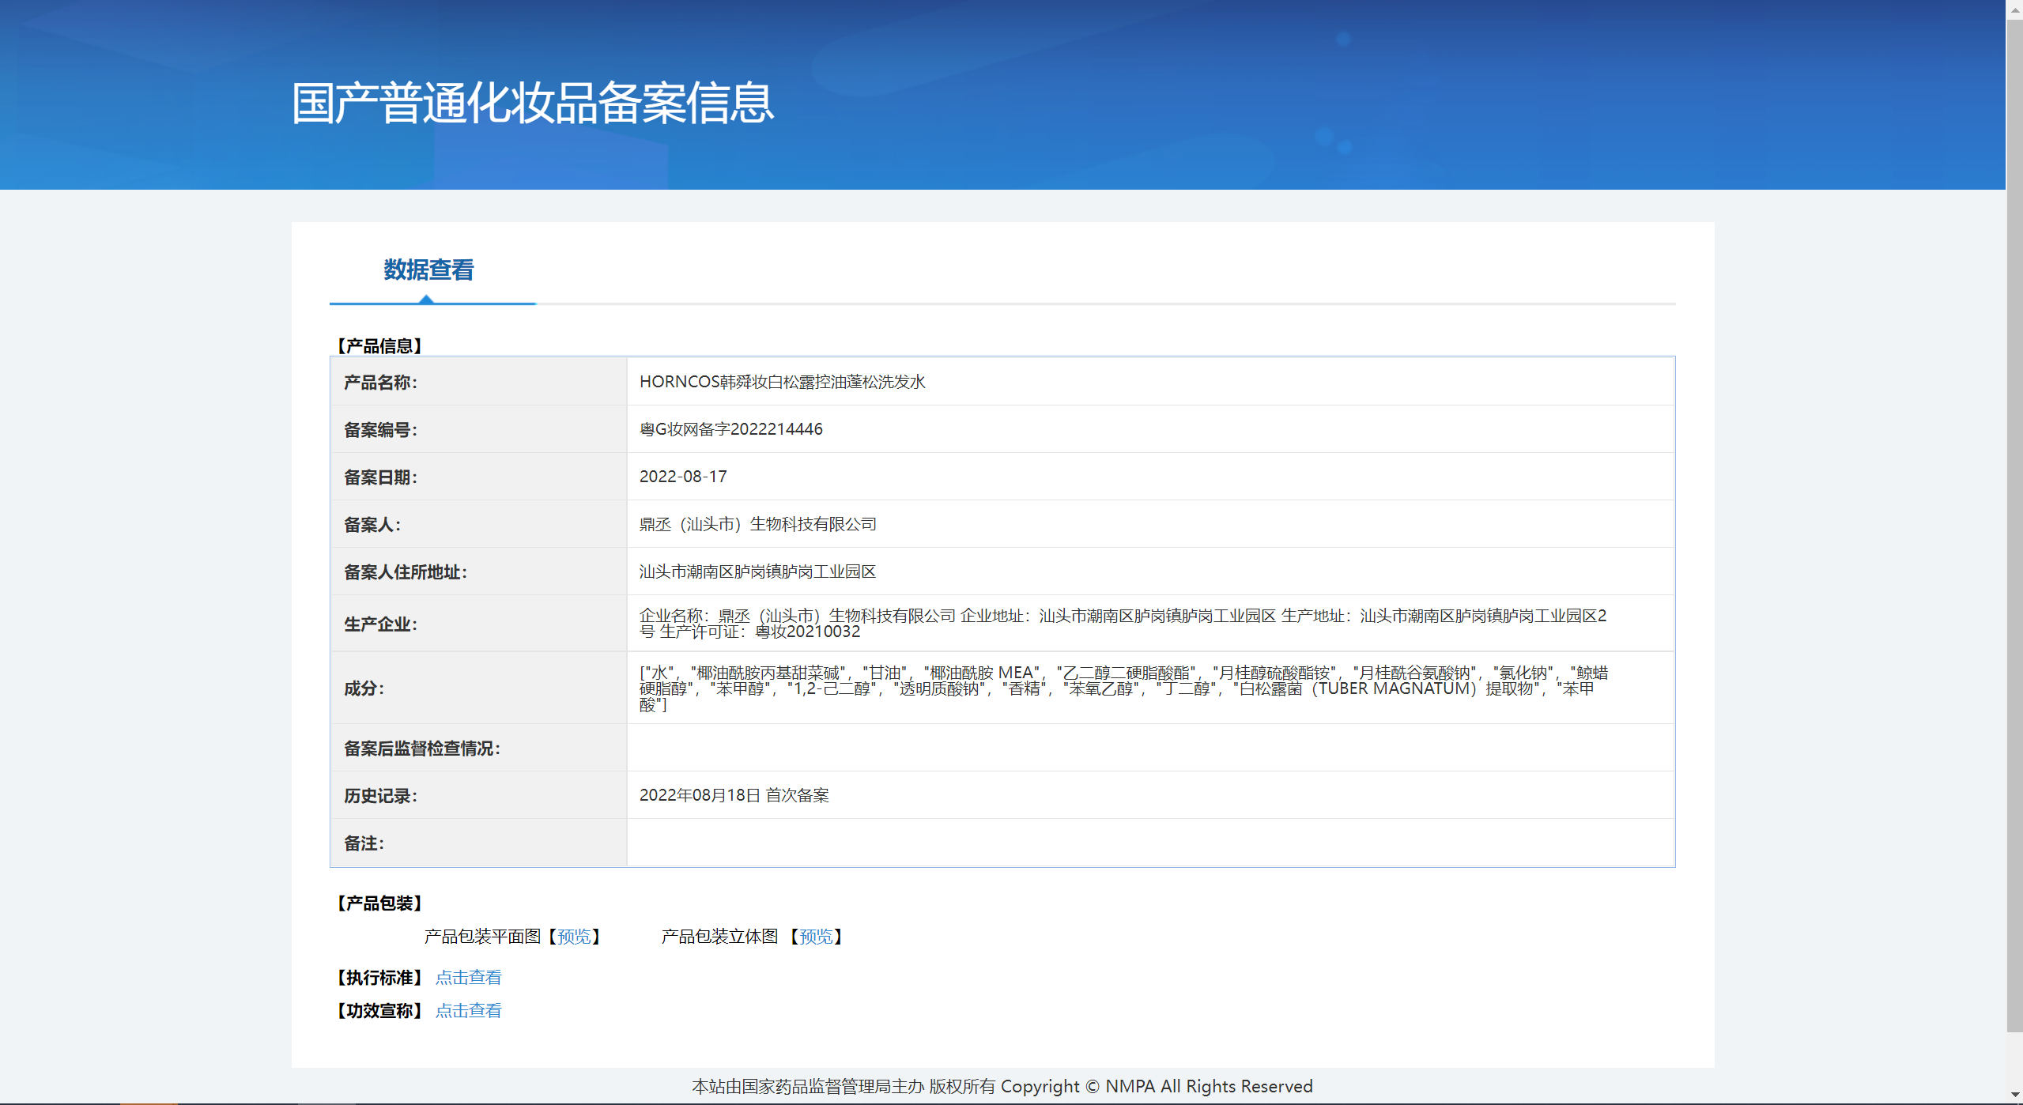Click the 国产普通化妆品备案信息 page heading

click(533, 103)
